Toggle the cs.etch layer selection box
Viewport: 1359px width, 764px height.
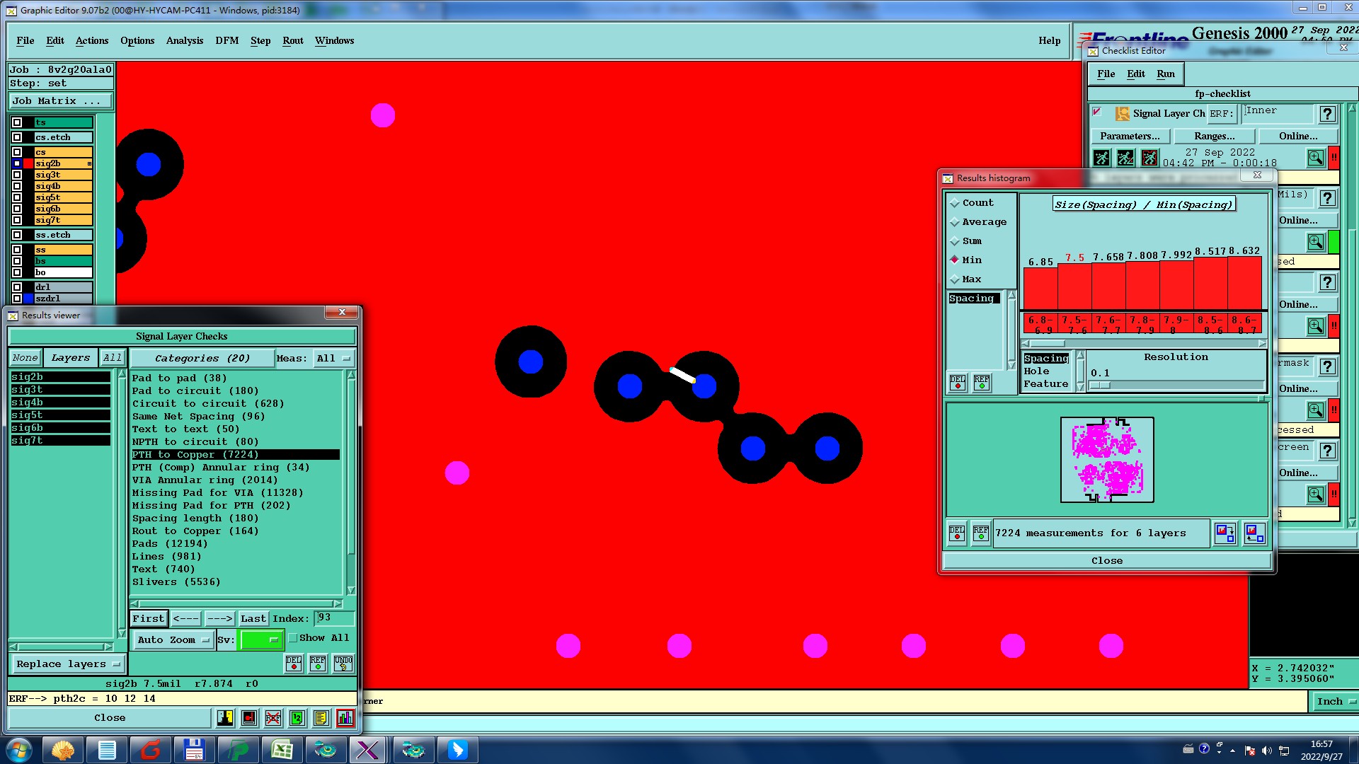pyautogui.click(x=17, y=137)
